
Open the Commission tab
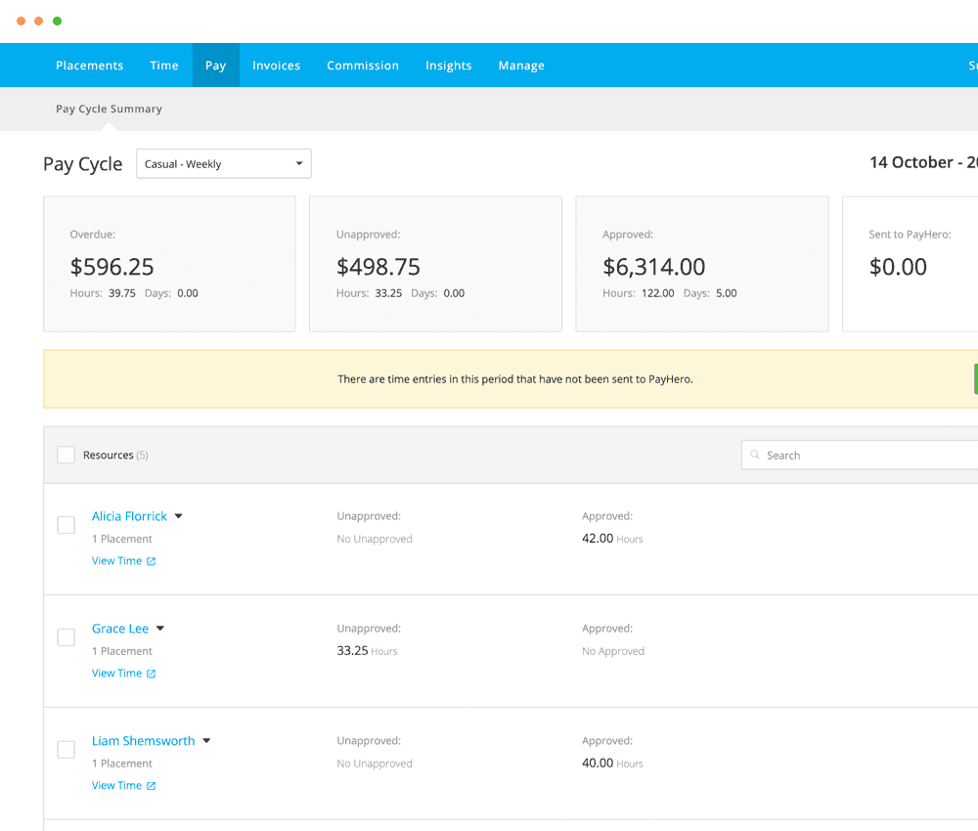click(x=363, y=65)
